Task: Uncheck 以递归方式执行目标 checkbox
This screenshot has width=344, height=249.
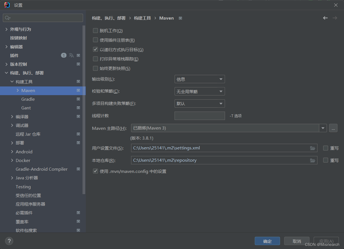Action: coord(95,50)
